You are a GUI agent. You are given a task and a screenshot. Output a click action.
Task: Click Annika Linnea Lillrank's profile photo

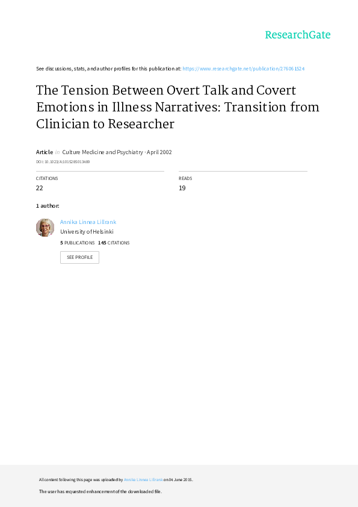45,228
